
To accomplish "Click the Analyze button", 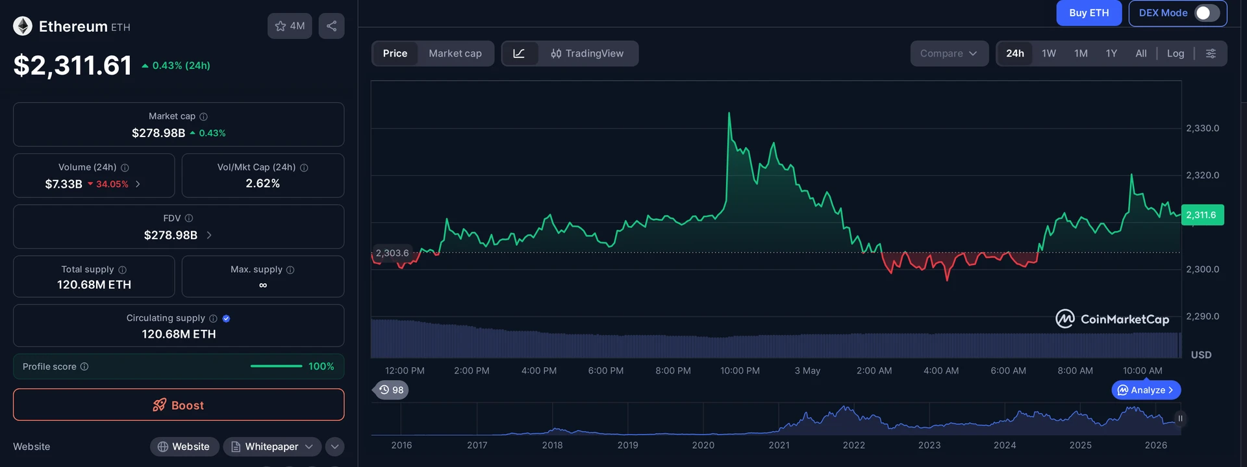I will 1146,390.
